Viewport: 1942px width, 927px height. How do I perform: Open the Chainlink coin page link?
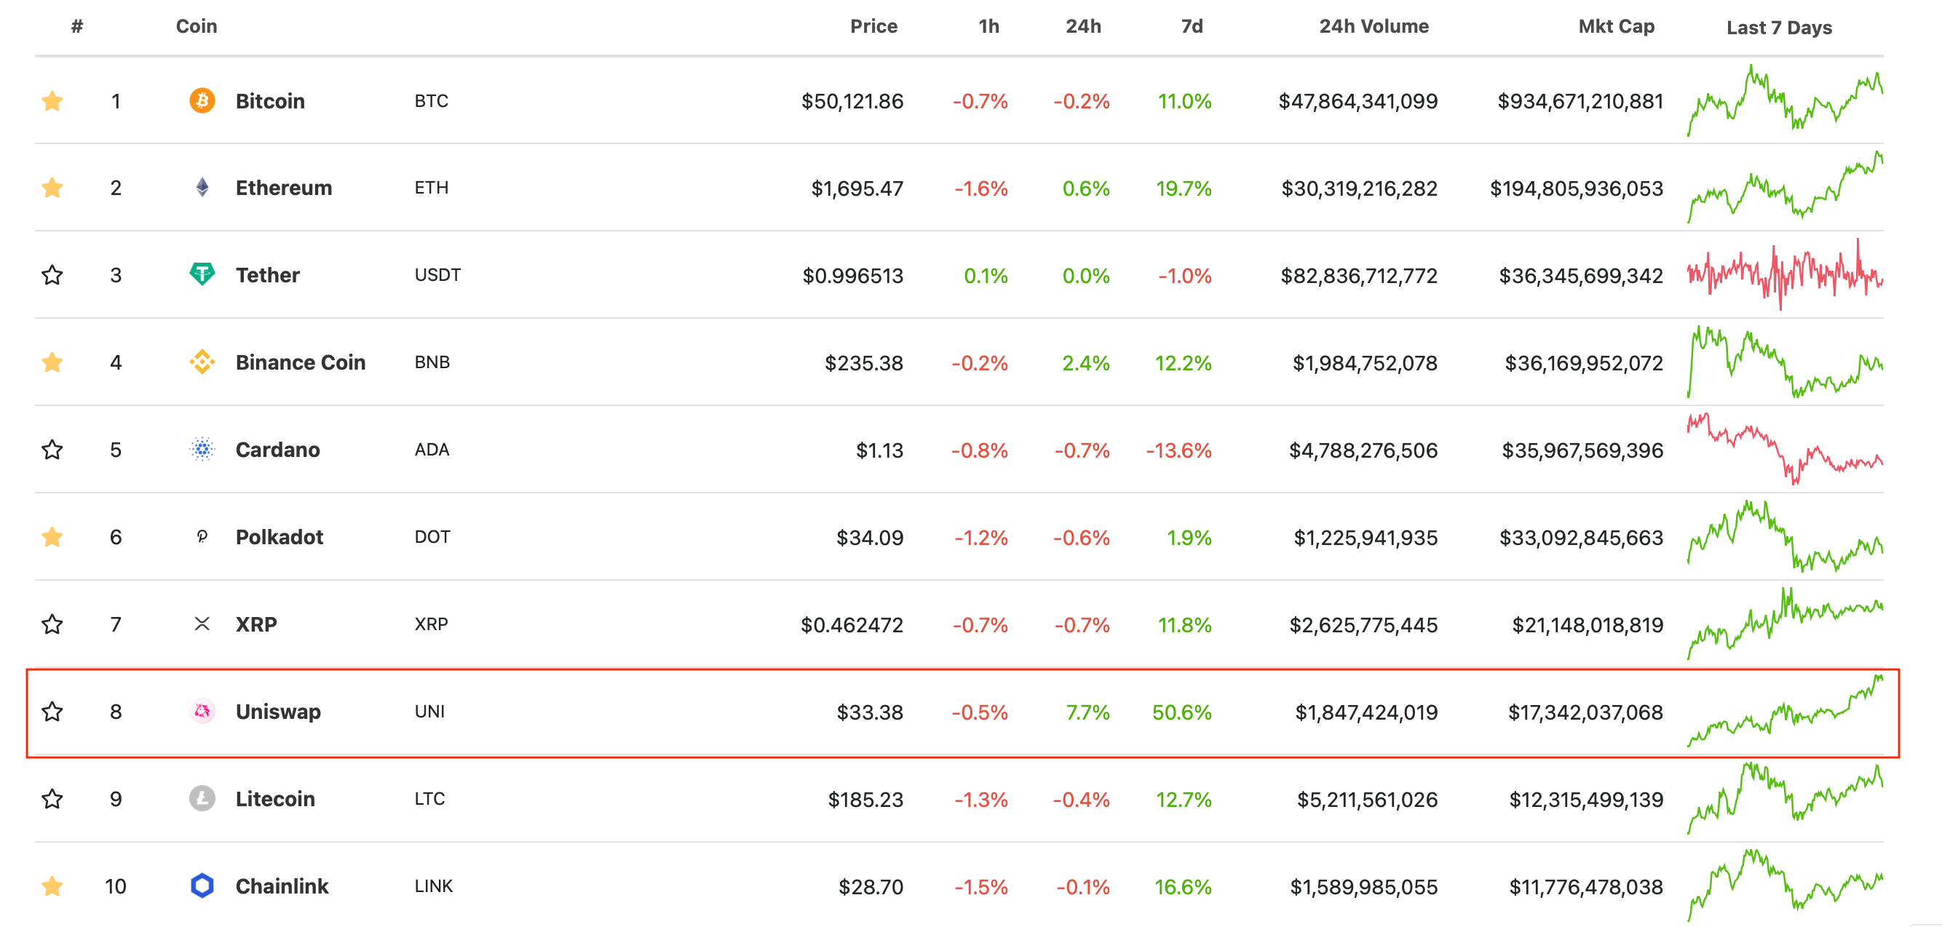click(x=282, y=886)
